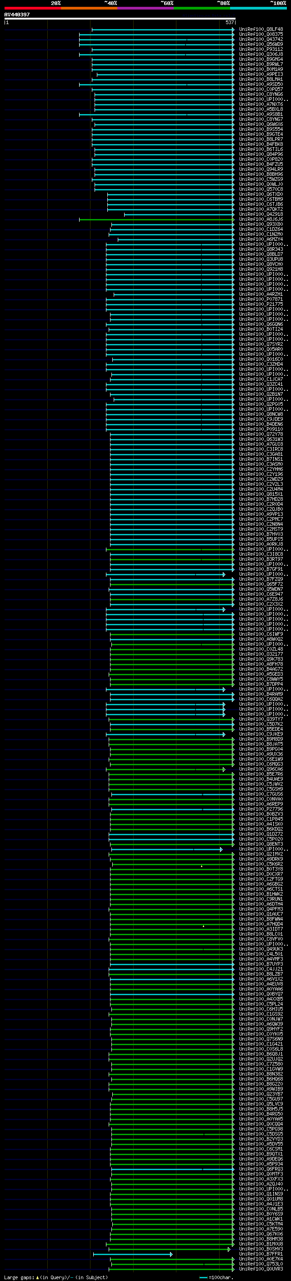Select hit label UniRef100_Q9HYF2
The width and height of the screenshot is (291, 1281).
pos(261,1029)
